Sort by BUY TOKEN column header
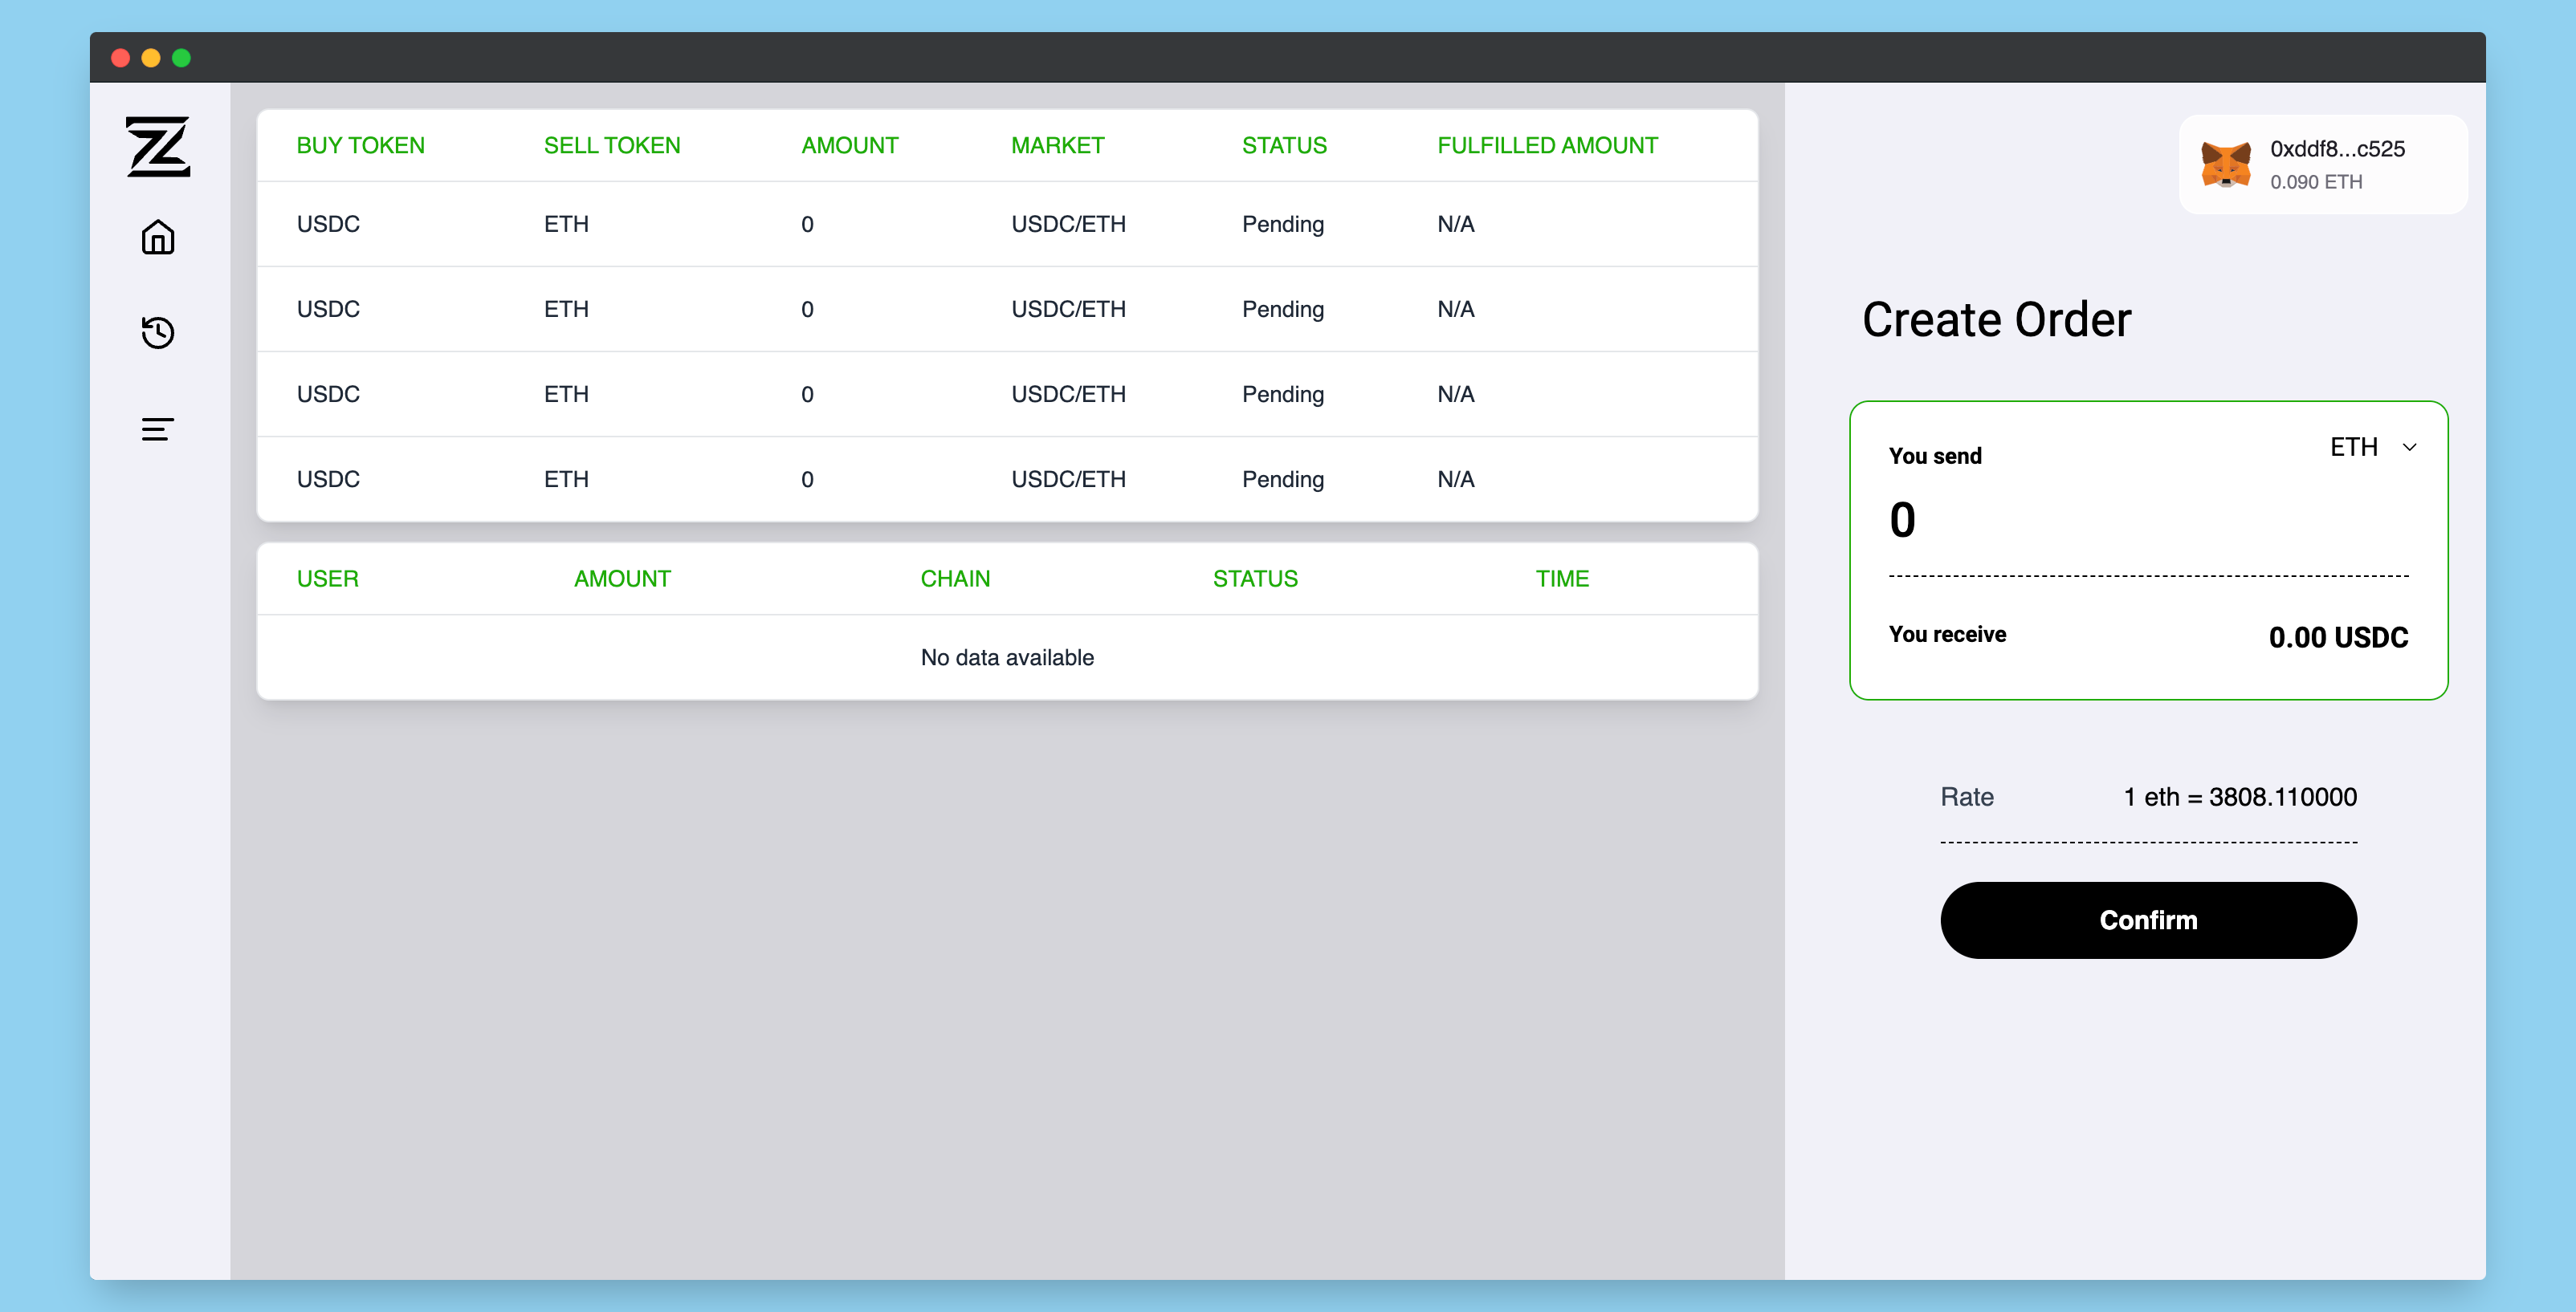Screen dimensions: 2576x1312 360,146
